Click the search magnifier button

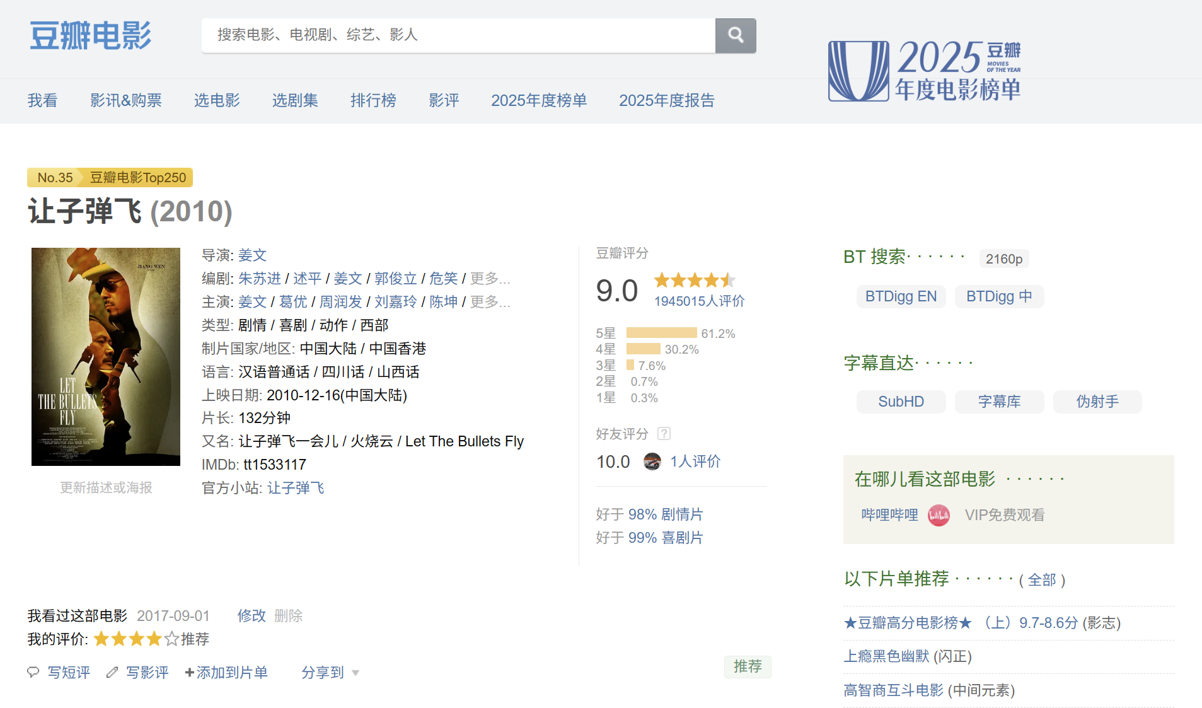tap(736, 35)
